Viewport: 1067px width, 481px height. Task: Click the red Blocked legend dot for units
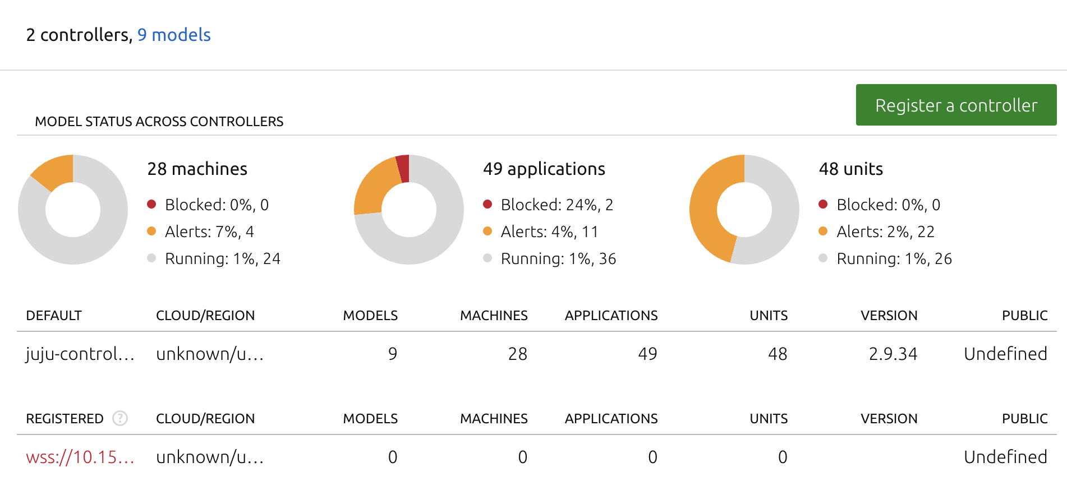point(822,205)
